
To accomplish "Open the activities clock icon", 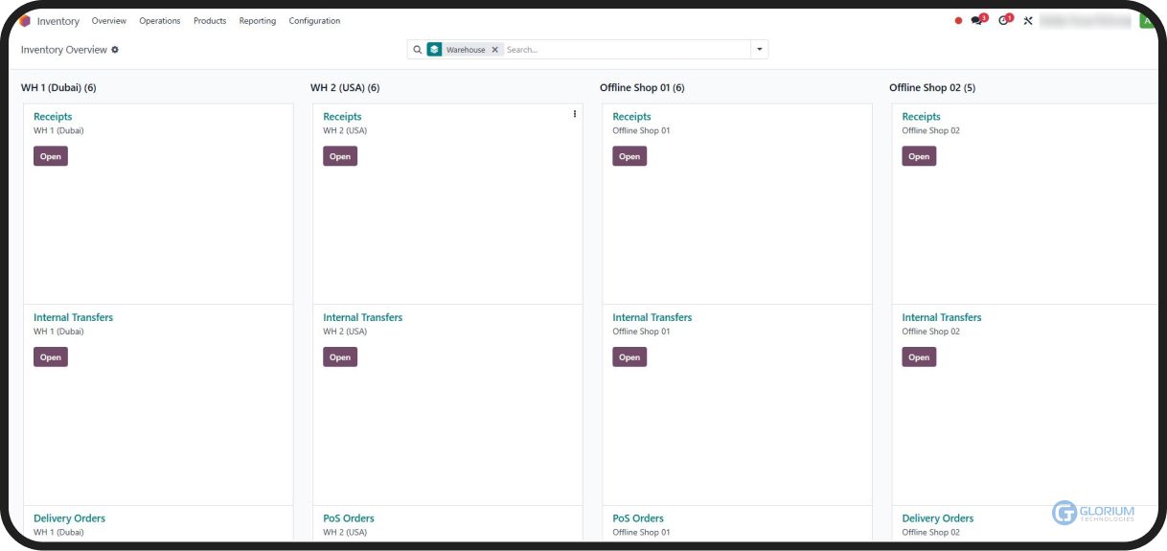I will click(x=1003, y=20).
